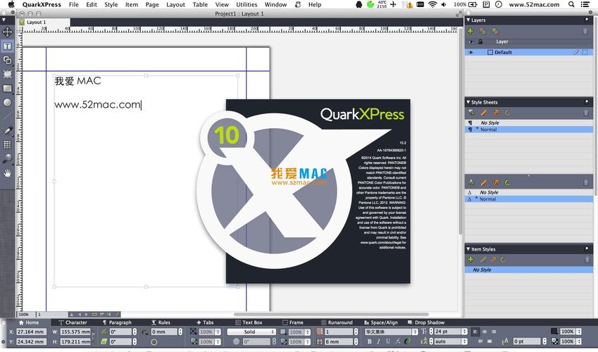Select the Bezier Pen tool

tap(7, 130)
